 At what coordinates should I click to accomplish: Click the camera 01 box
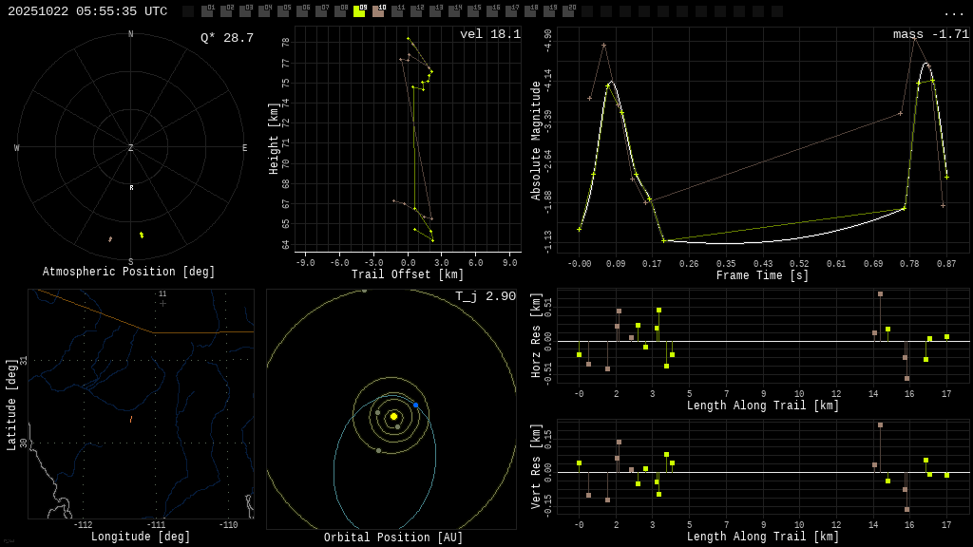click(207, 11)
